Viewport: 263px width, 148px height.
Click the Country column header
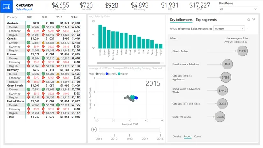coord(12,17)
